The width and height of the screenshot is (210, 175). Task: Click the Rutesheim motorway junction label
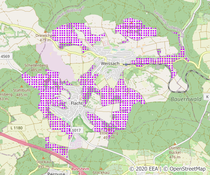80,169
